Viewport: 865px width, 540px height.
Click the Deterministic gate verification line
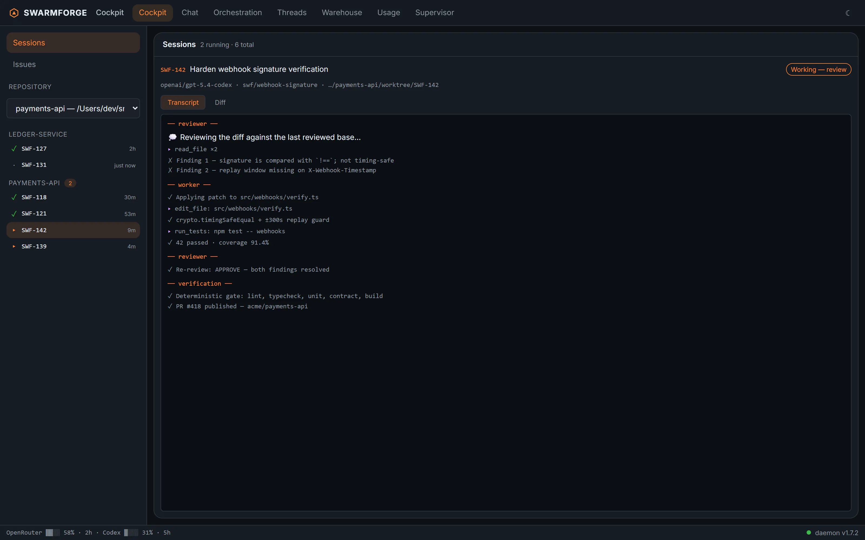tap(275, 296)
